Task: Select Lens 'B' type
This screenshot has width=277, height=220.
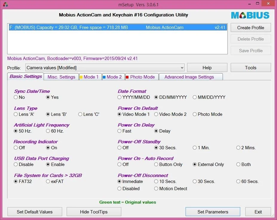Action: coord(56,114)
